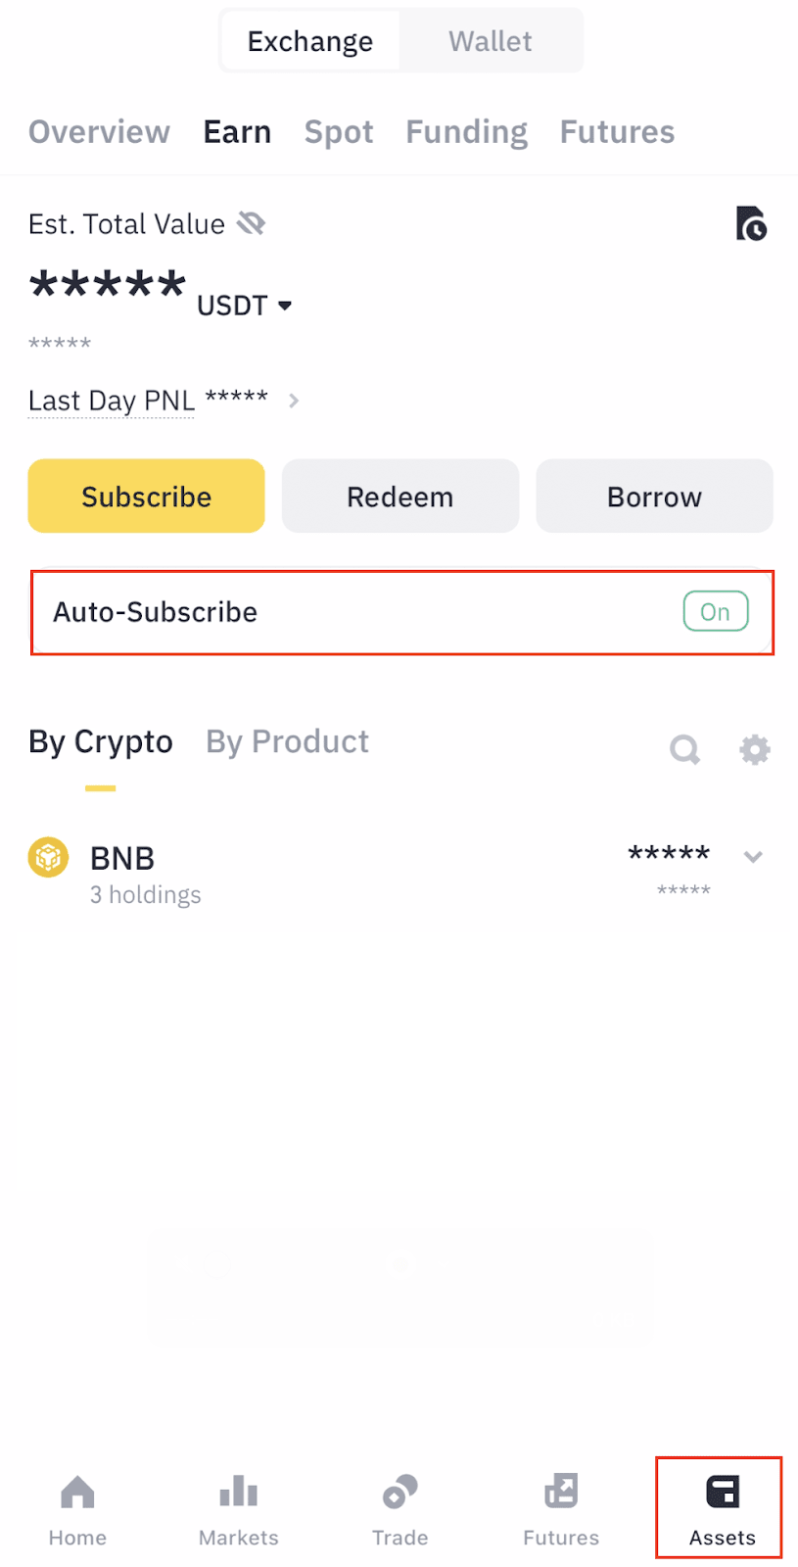Open the earn history icon
This screenshot has width=798, height=1567.
click(751, 224)
